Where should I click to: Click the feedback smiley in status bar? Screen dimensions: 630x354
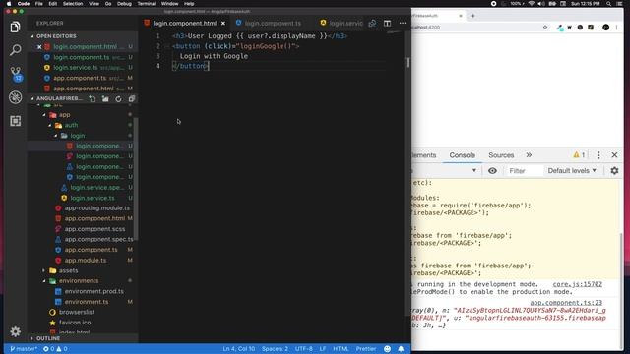[x=387, y=349]
